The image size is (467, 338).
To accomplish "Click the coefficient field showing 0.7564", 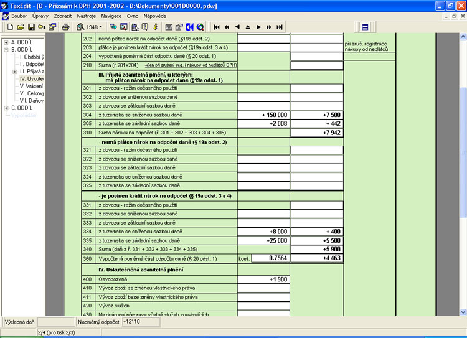I will (x=271, y=258).
